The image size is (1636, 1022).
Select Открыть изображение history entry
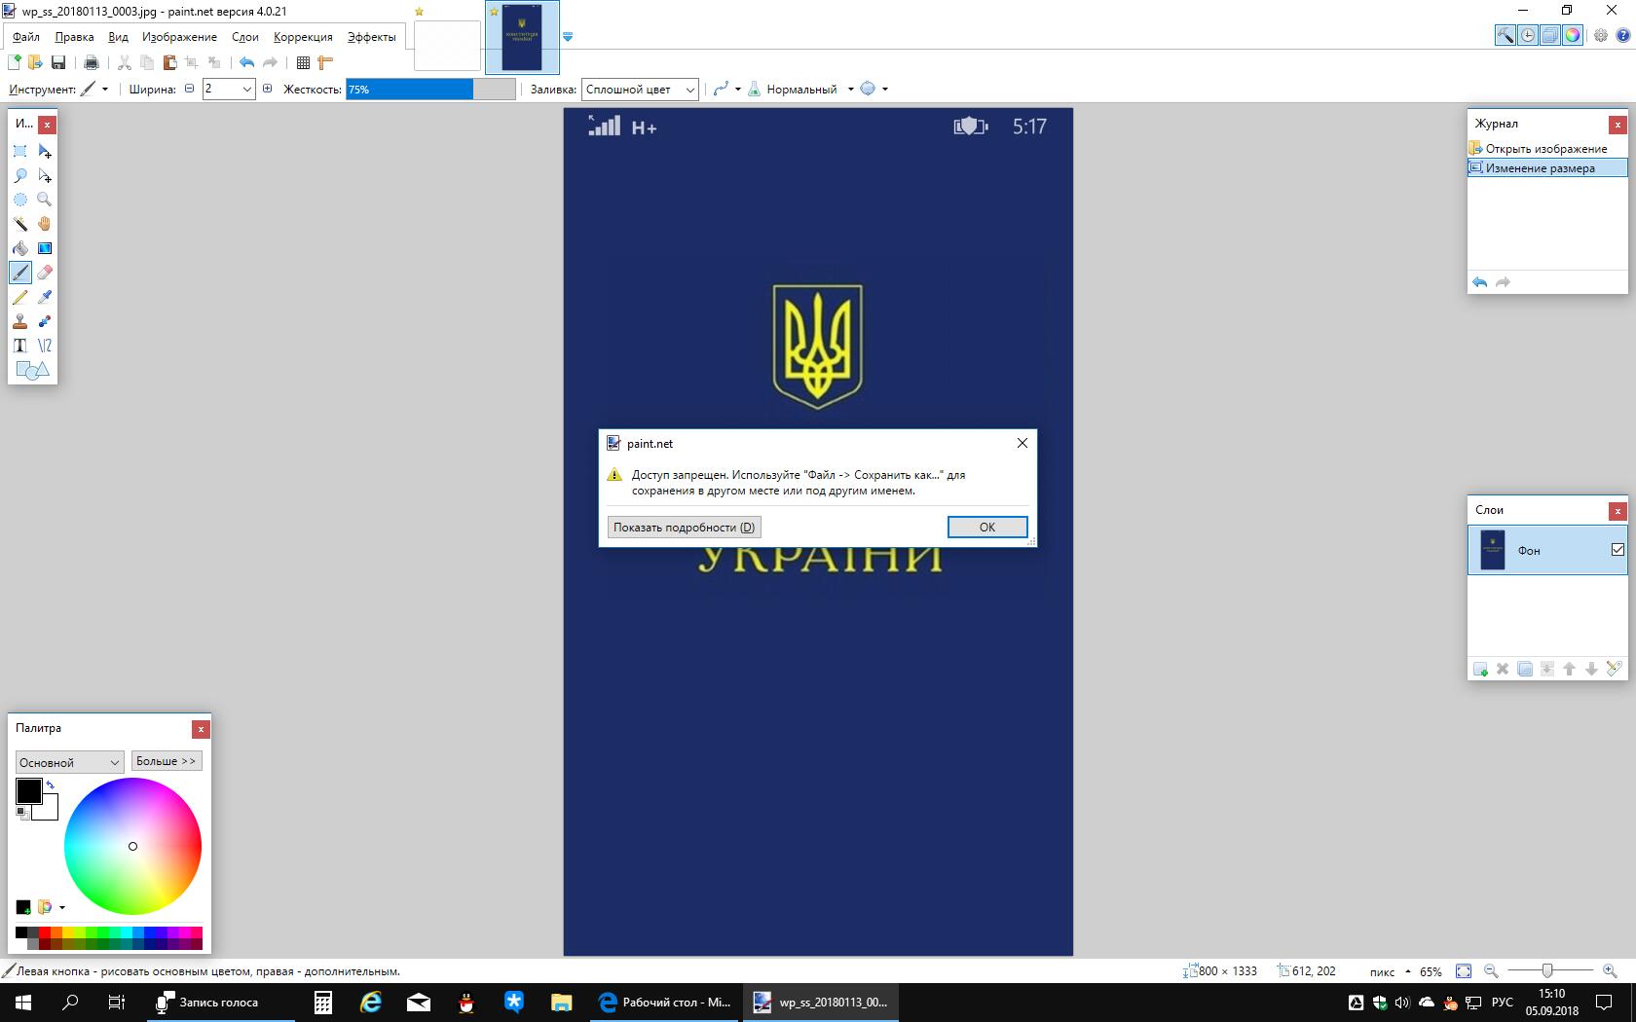[1546, 149]
